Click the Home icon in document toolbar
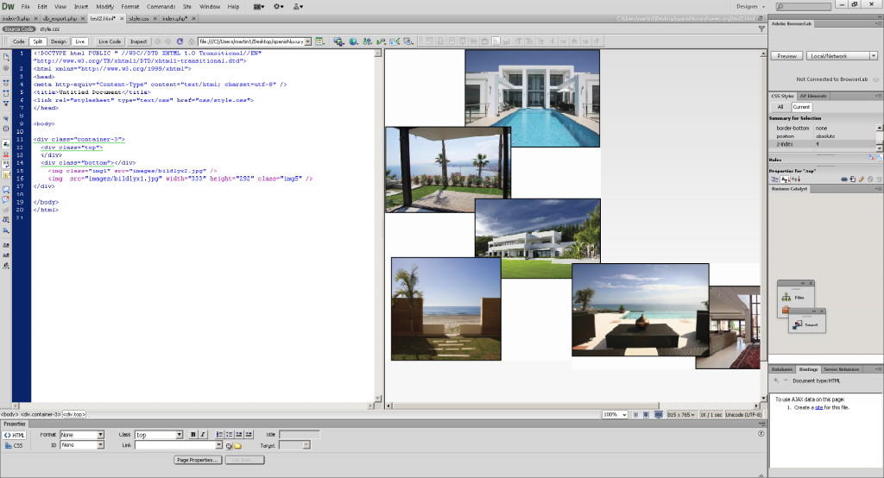884x478 pixels. tap(191, 41)
